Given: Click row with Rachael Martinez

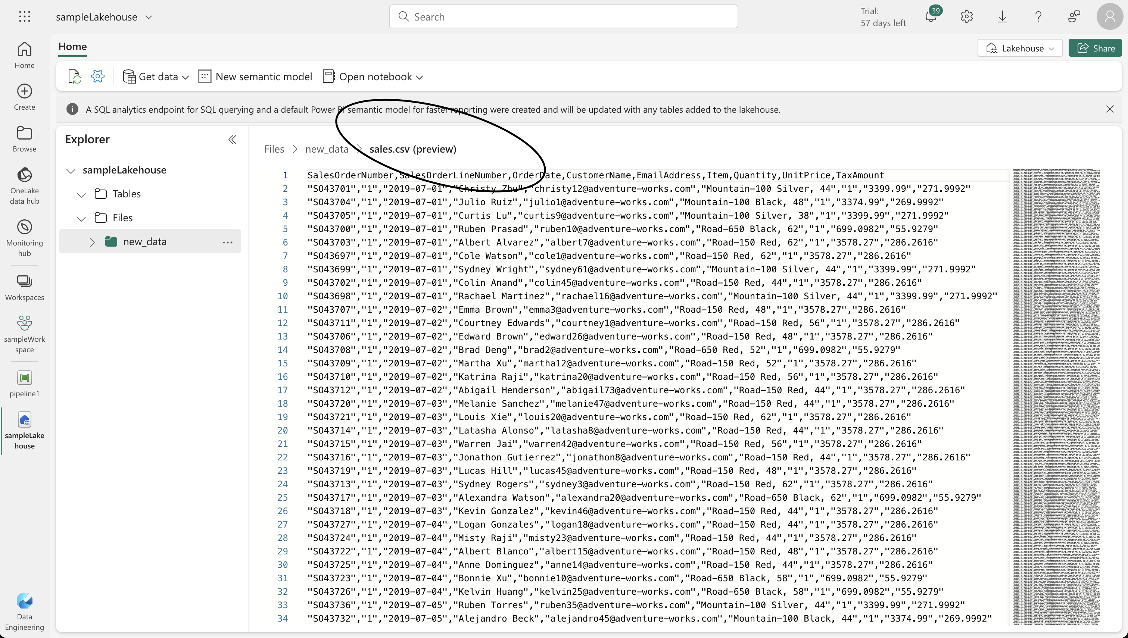Looking at the screenshot, I should (652, 296).
